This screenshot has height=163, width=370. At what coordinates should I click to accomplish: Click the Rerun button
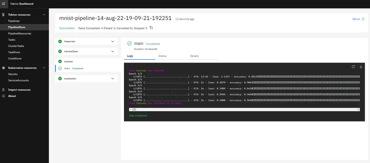tap(359, 19)
